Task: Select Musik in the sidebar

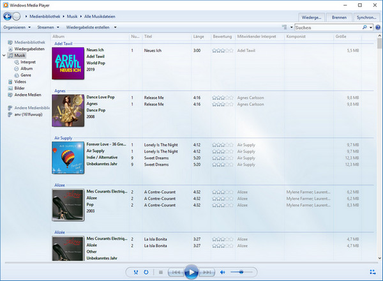Action: pyautogui.click(x=17, y=56)
